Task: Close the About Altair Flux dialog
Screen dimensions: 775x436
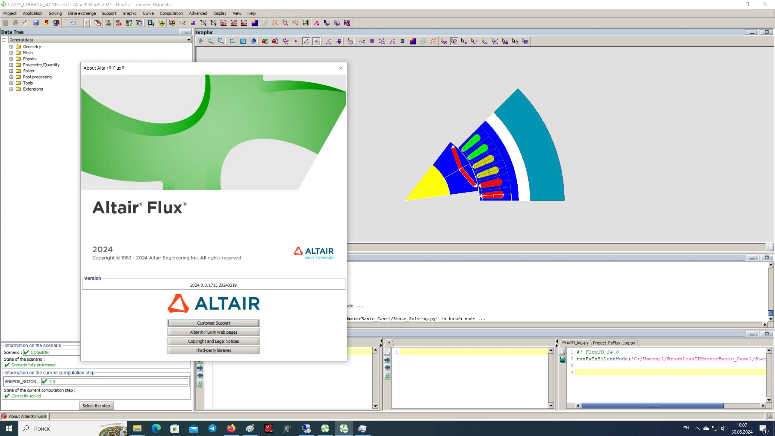Action: [341, 68]
